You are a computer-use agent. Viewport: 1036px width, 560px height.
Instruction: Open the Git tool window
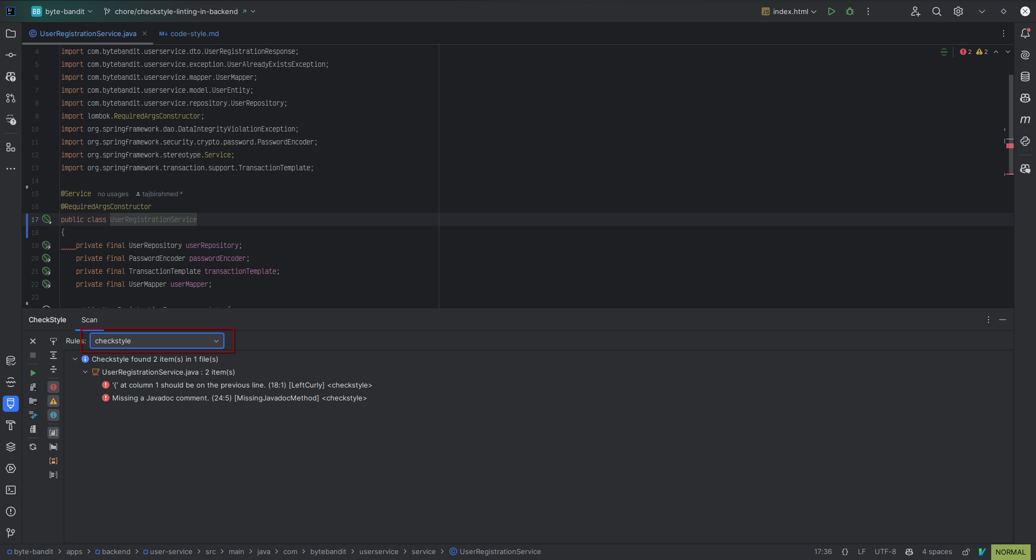point(11,533)
